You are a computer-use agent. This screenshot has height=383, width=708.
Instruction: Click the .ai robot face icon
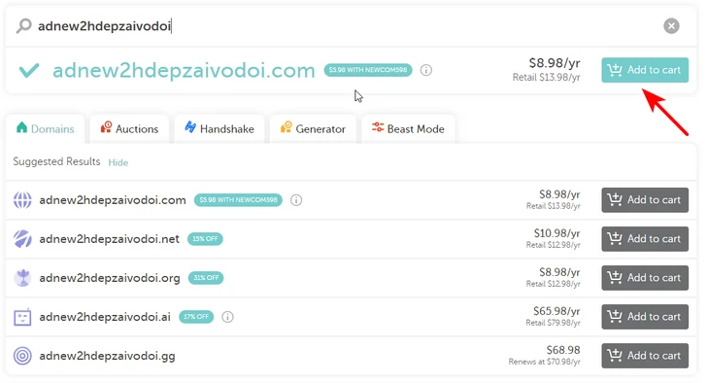click(22, 317)
